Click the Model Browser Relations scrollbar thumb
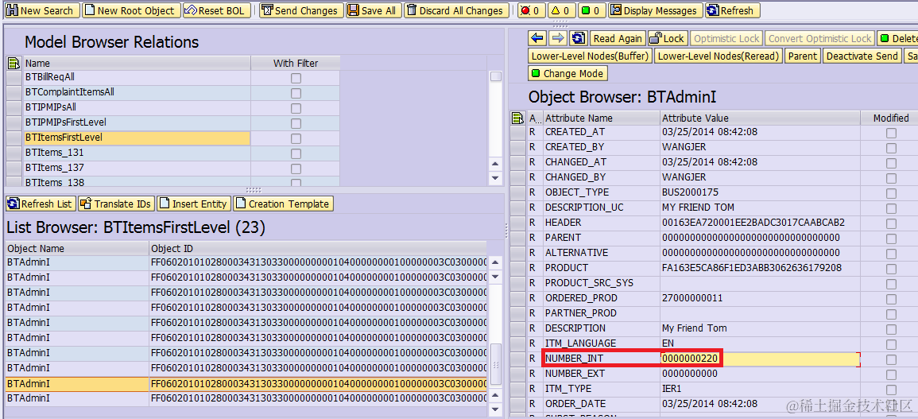 495,76
